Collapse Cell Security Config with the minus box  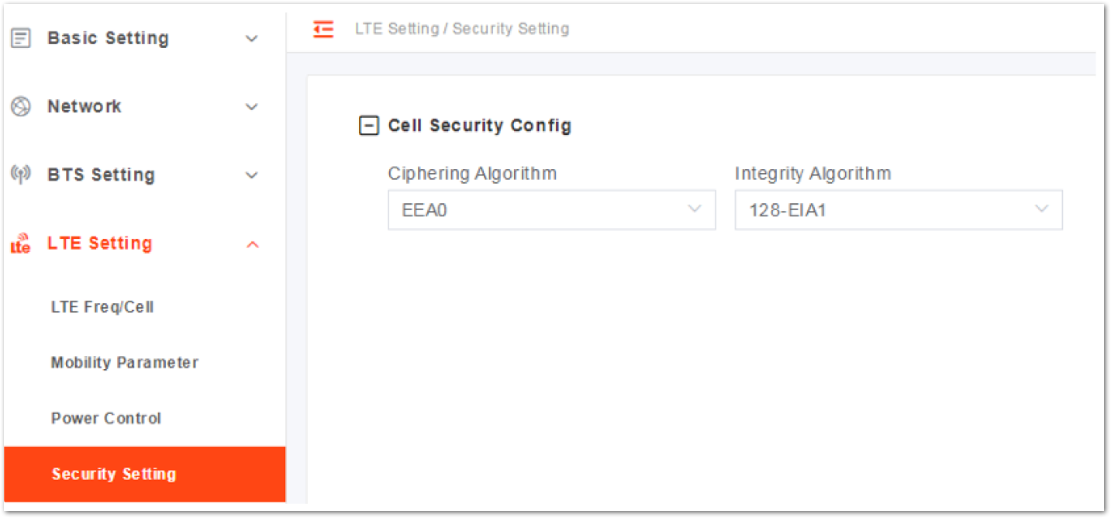(369, 126)
